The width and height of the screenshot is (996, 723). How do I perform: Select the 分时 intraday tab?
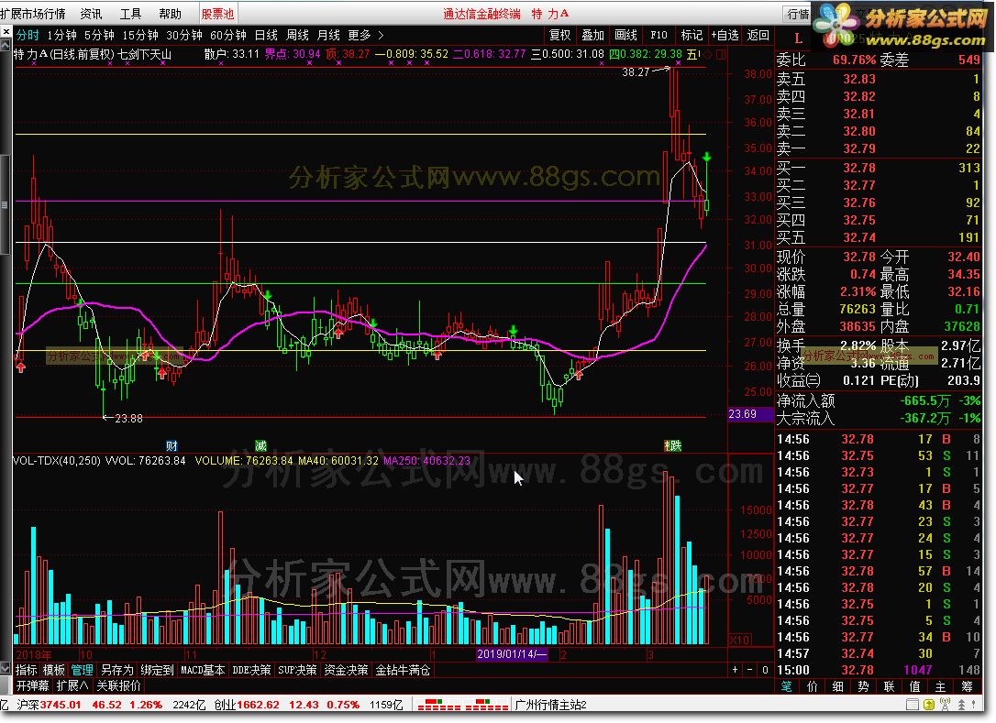coord(28,35)
